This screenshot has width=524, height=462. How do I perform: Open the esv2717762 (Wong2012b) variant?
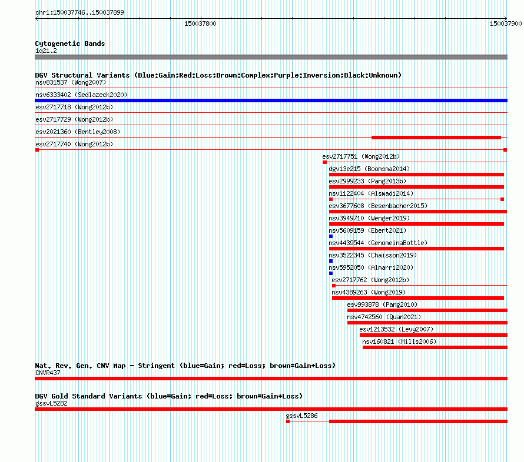(x=370, y=280)
